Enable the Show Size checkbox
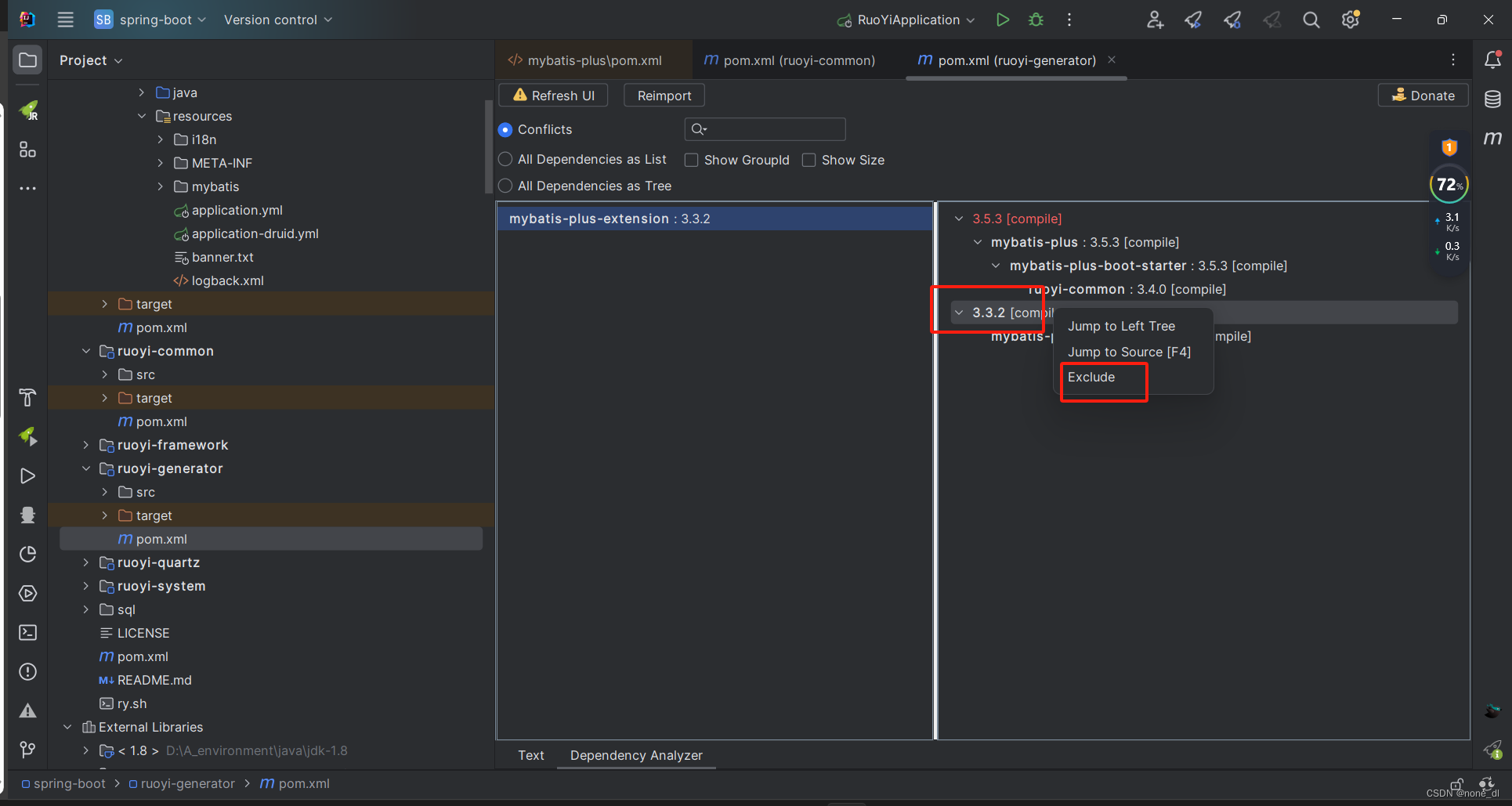Image resolution: width=1512 pixels, height=806 pixels. pos(808,160)
